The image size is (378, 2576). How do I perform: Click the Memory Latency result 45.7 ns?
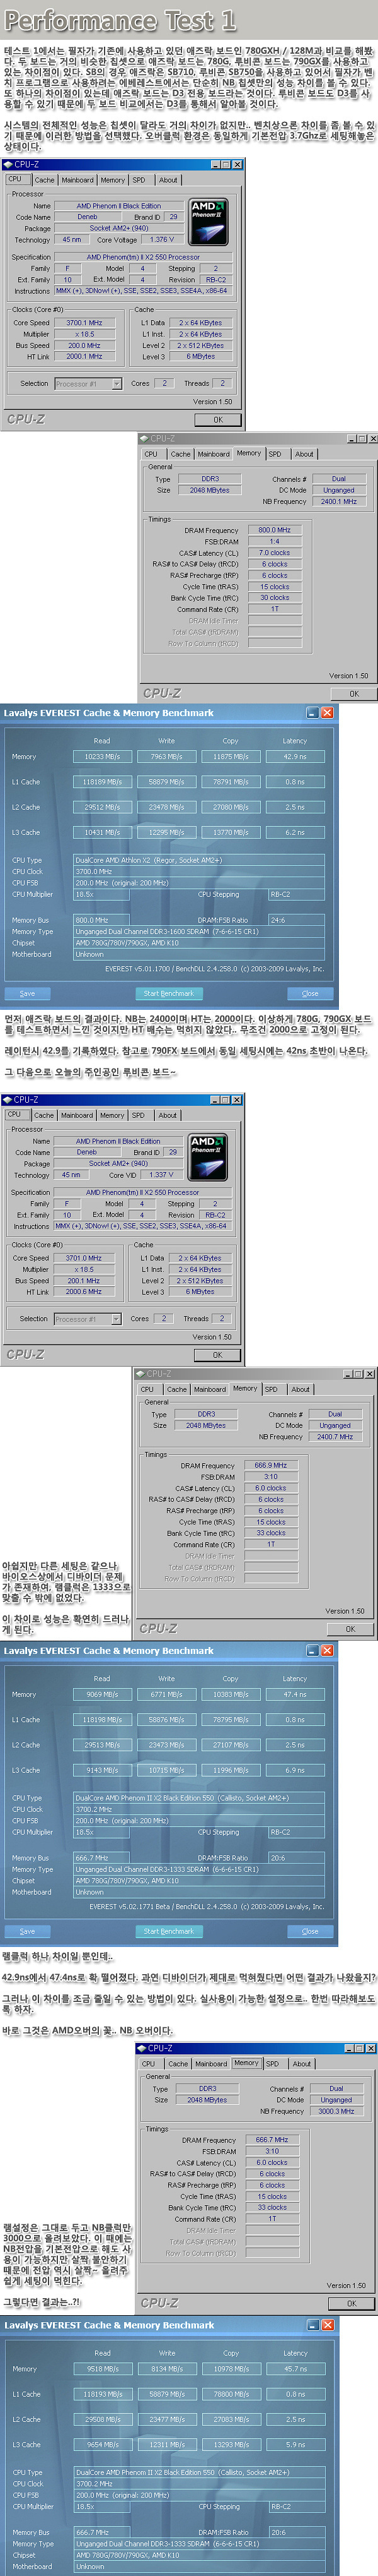pyautogui.click(x=295, y=2369)
